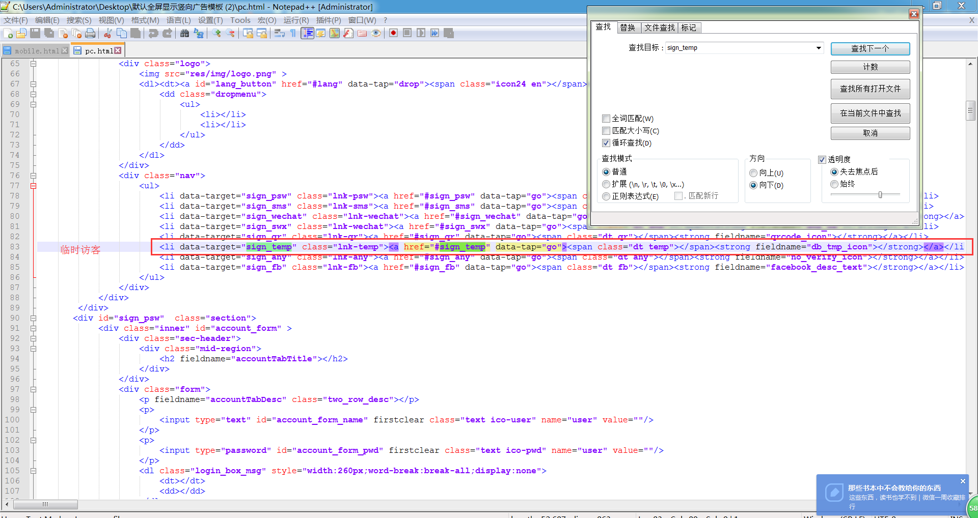Click the Redo toolbar icon
Viewport: 978px width, 518px height.
167,33
